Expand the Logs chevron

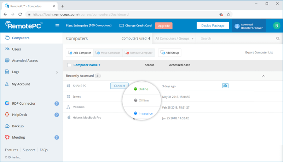[x=57, y=72]
